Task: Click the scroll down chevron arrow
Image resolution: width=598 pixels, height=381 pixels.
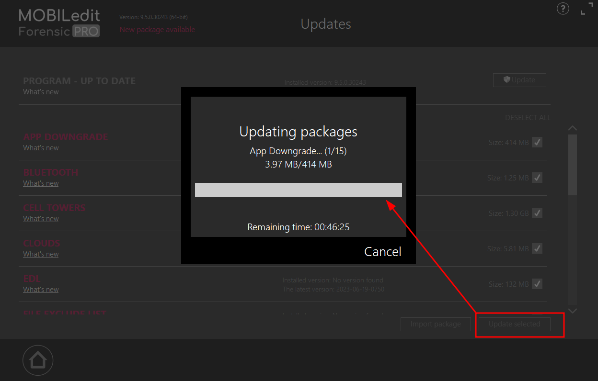Action: [x=573, y=311]
